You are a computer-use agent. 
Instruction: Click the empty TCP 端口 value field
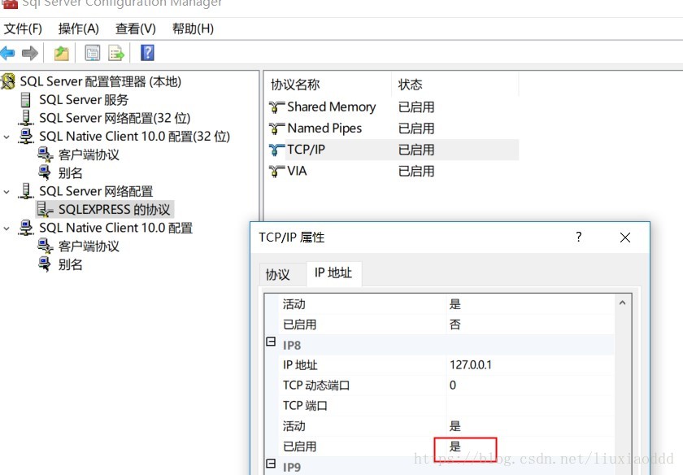(x=530, y=406)
